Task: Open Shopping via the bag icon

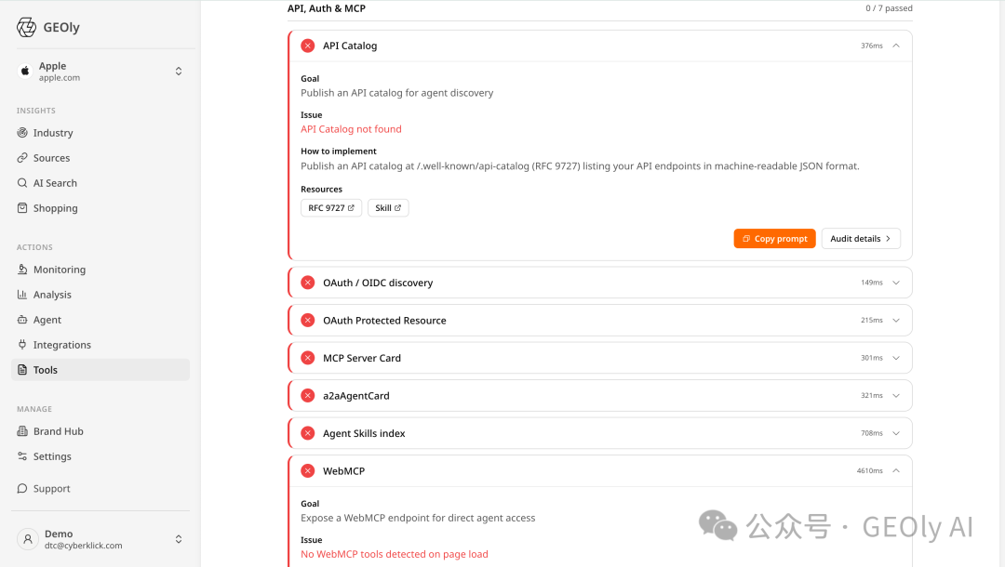Action: pyautogui.click(x=22, y=207)
